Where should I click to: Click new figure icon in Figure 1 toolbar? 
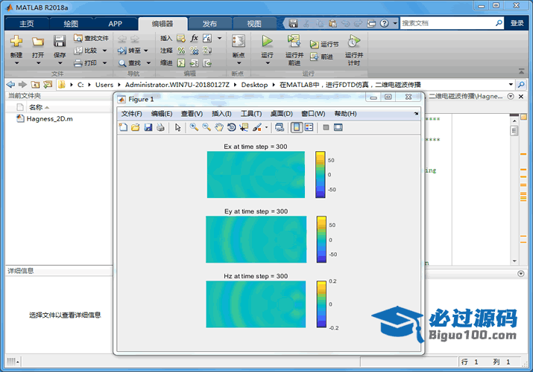[123, 127]
